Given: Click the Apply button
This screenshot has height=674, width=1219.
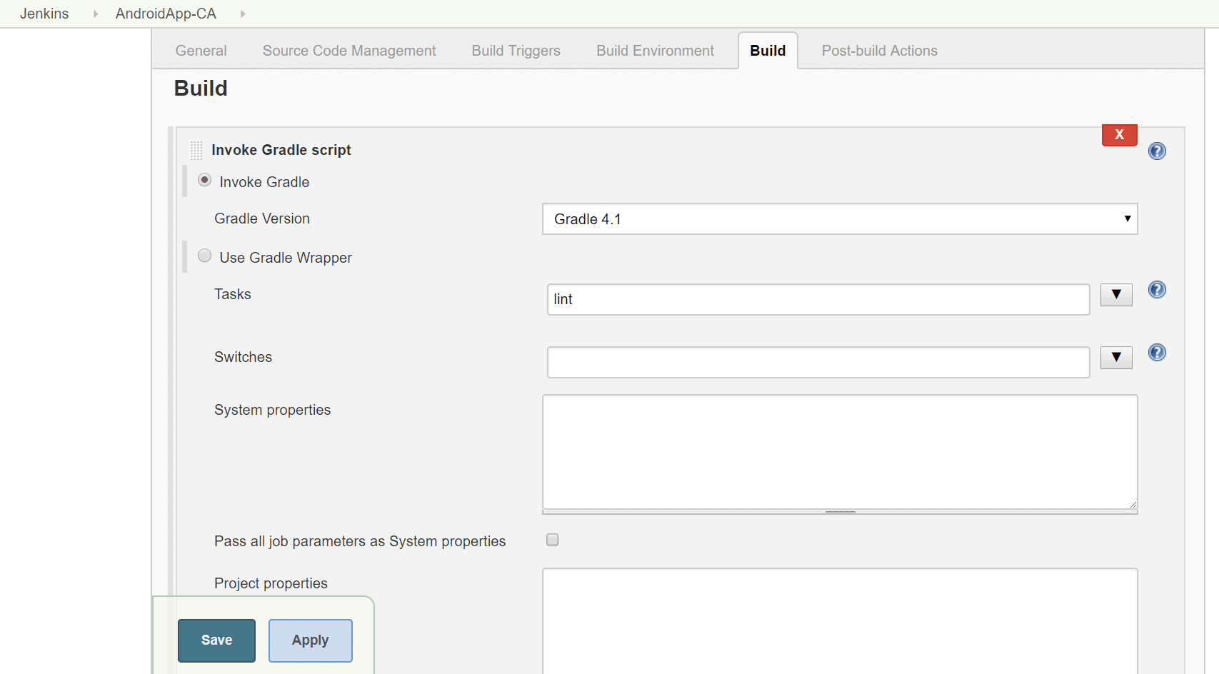Looking at the screenshot, I should (x=310, y=640).
